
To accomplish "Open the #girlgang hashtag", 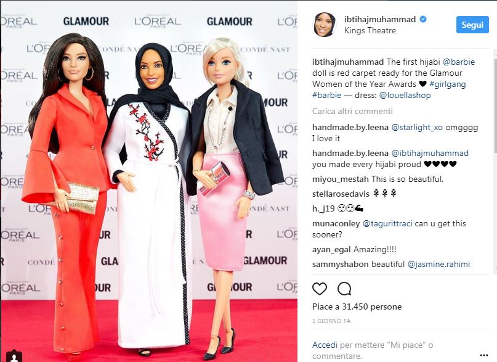I will (x=448, y=84).
